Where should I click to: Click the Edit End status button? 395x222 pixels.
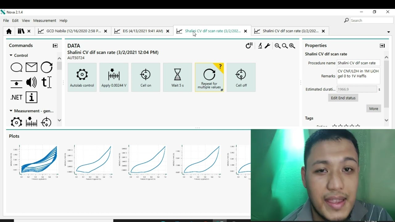343,98
